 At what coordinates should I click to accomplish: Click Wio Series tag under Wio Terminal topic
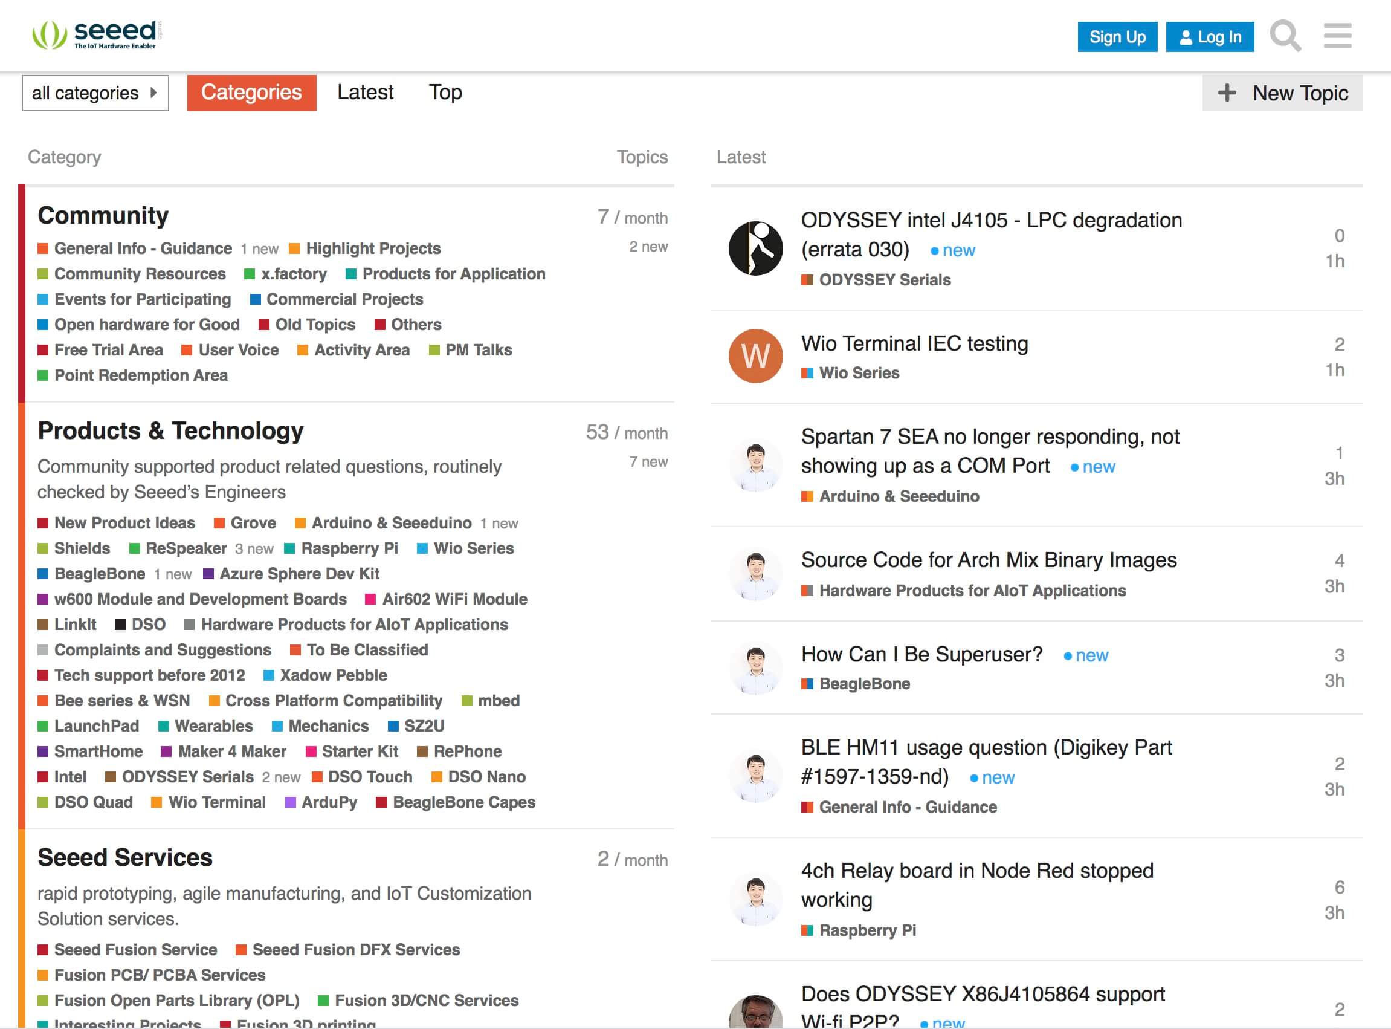(850, 373)
